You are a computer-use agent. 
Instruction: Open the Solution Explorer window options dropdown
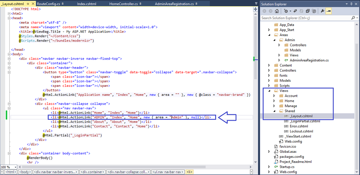pyautogui.click(x=347, y=4)
